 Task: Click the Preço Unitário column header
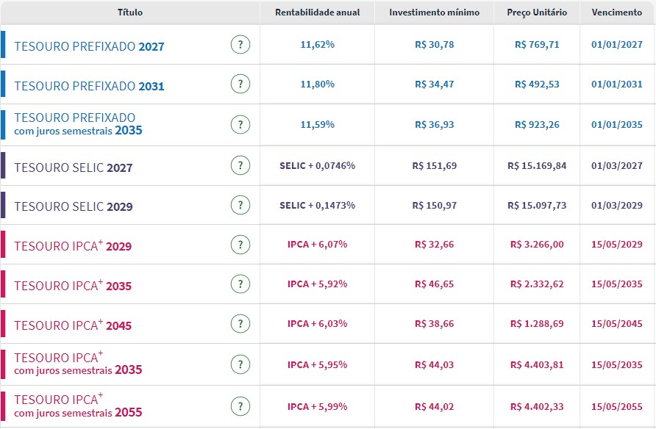(x=537, y=12)
